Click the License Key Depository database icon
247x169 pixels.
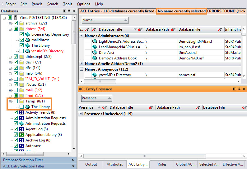tap(27, 34)
